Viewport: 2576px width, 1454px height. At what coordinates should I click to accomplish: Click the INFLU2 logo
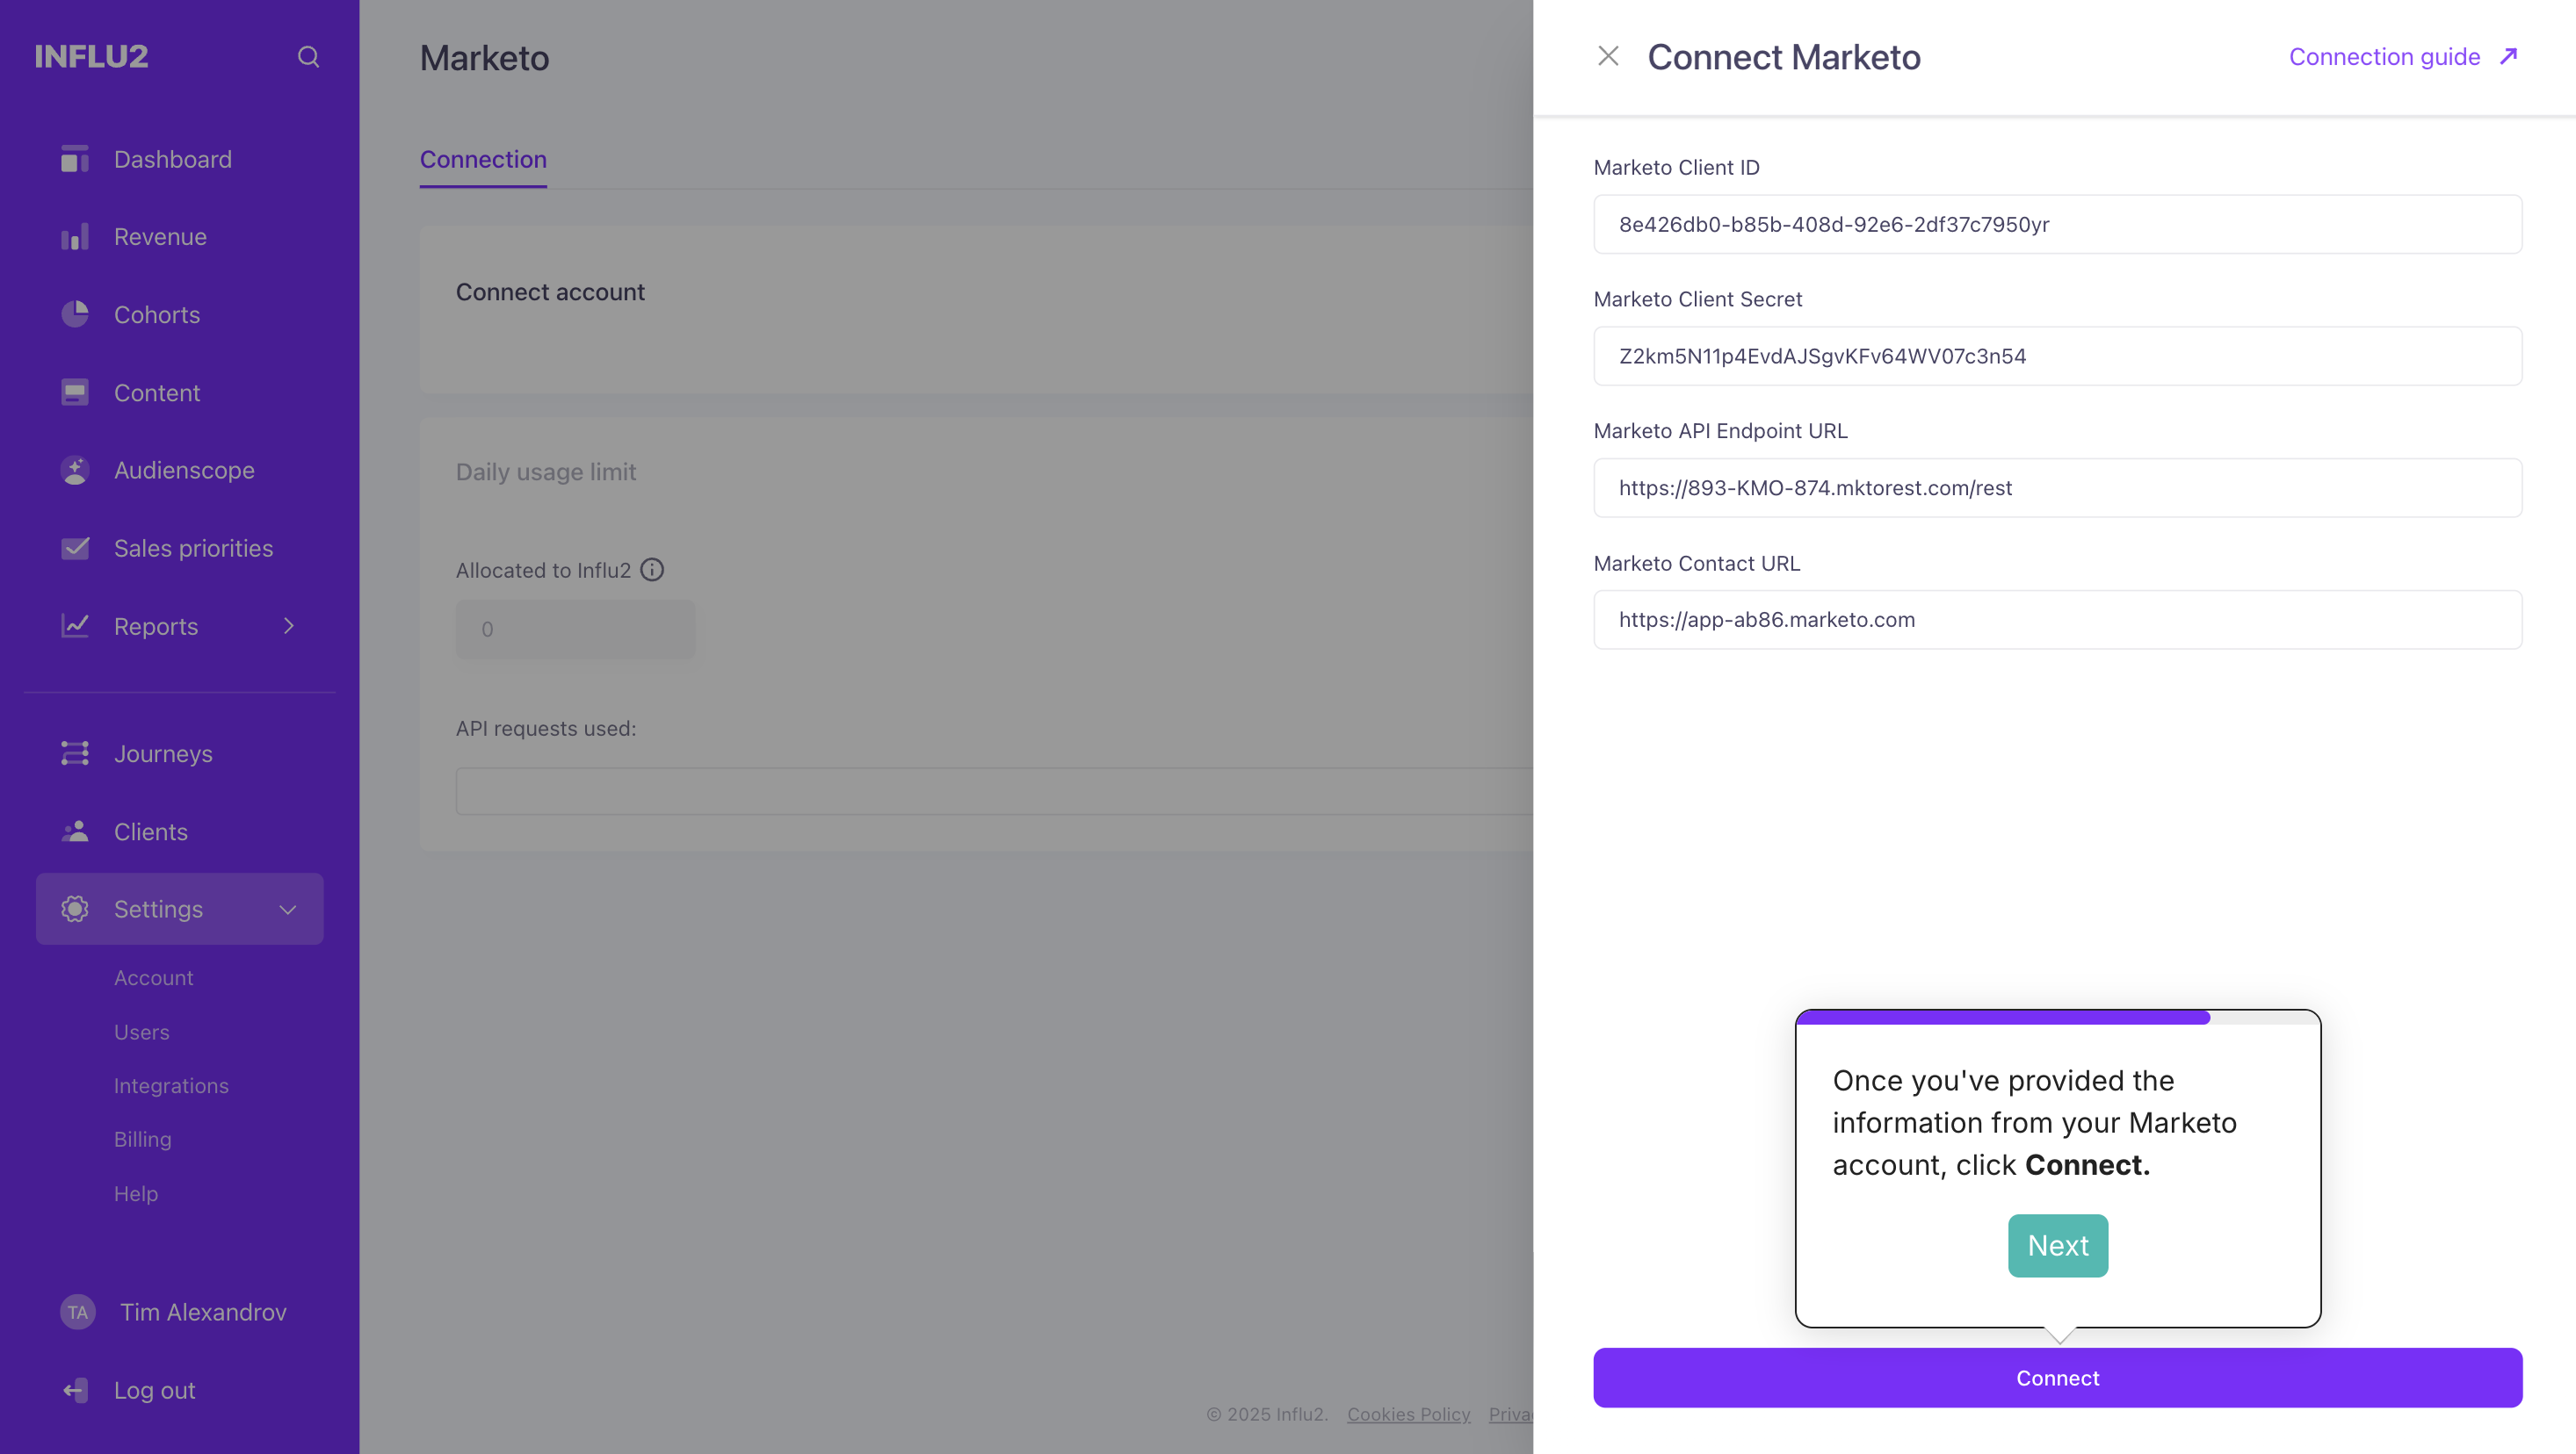(x=92, y=57)
